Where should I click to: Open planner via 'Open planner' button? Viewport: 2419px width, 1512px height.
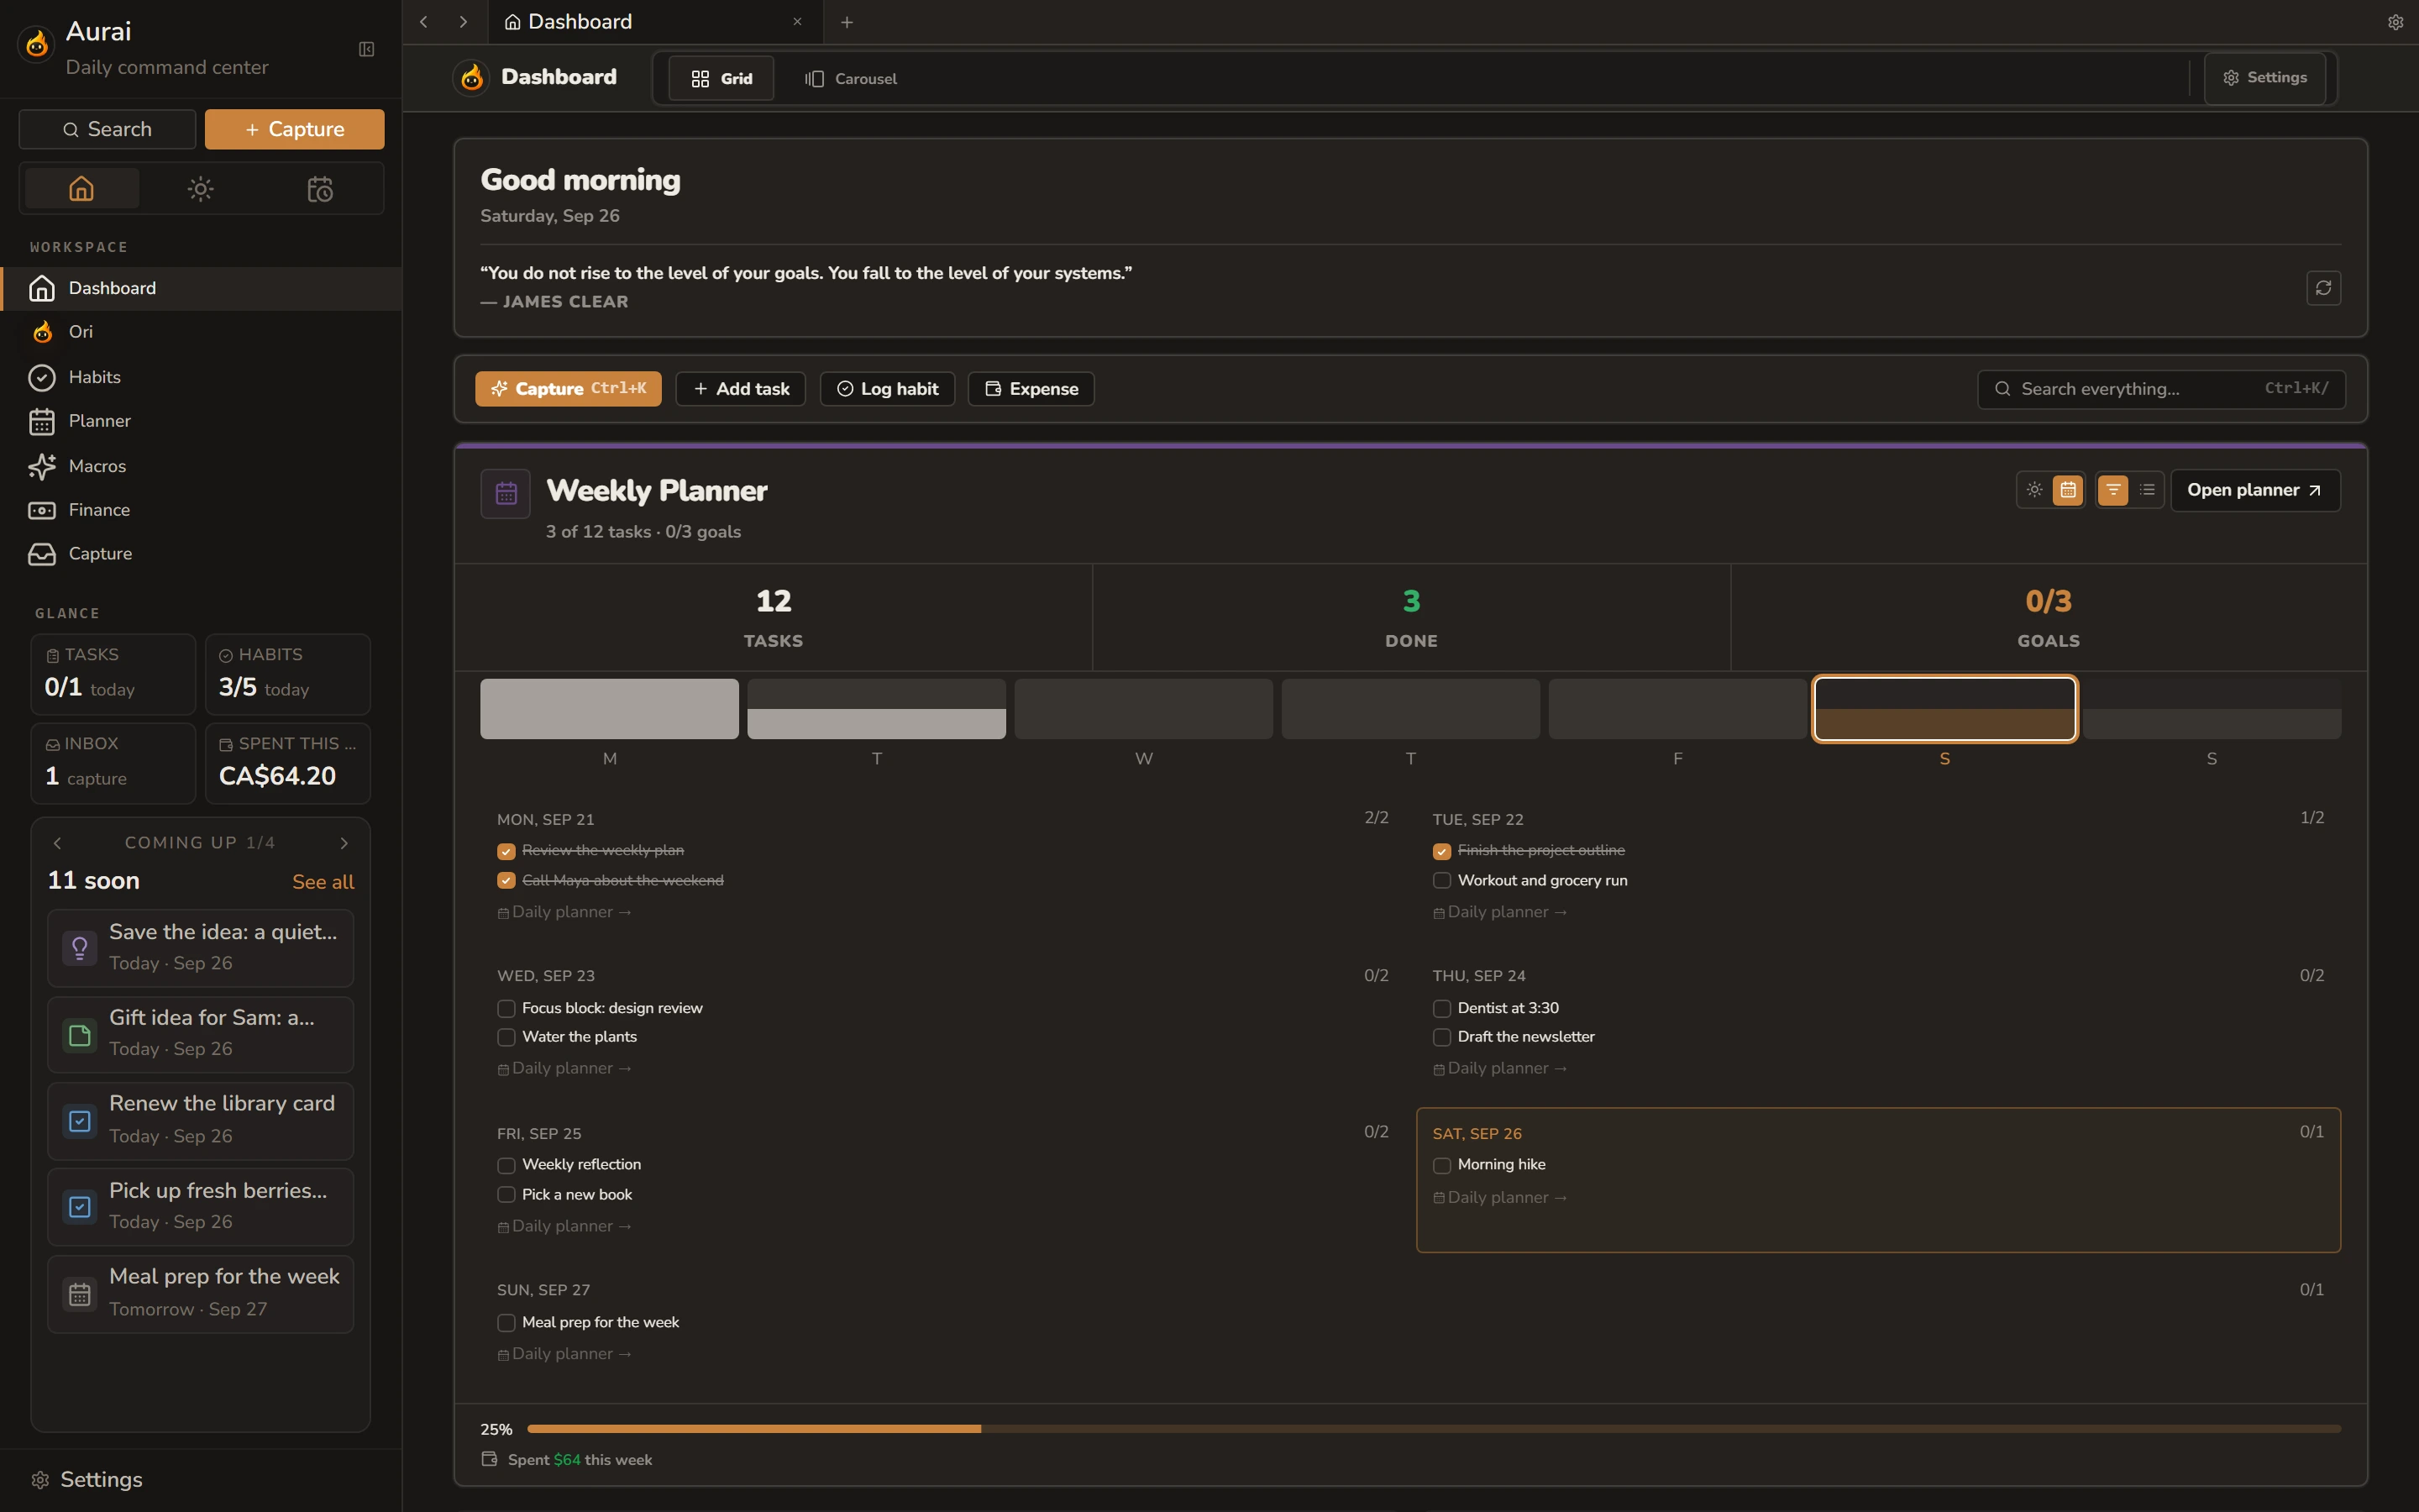2255,490
